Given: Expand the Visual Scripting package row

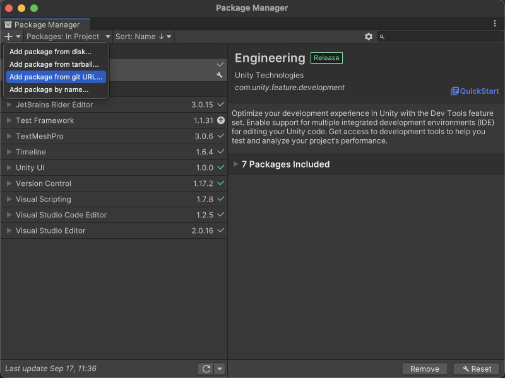Looking at the screenshot, I should pyautogui.click(x=9, y=199).
